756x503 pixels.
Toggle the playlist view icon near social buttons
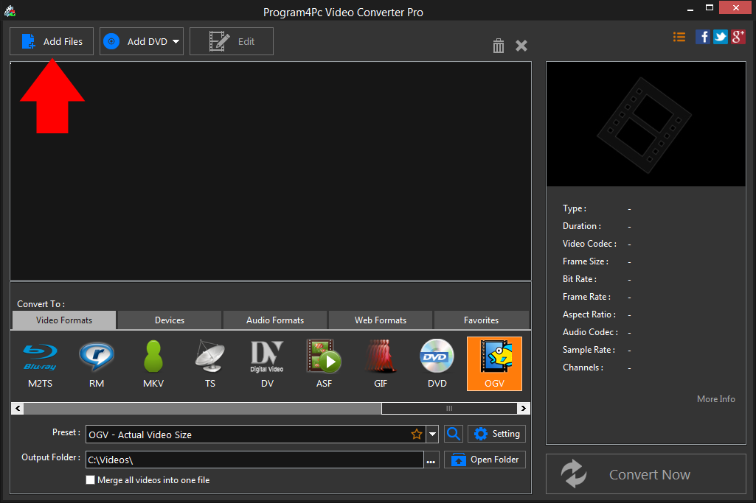679,36
